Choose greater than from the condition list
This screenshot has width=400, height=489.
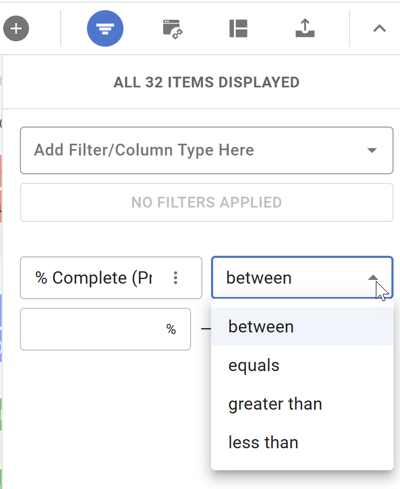tap(275, 403)
